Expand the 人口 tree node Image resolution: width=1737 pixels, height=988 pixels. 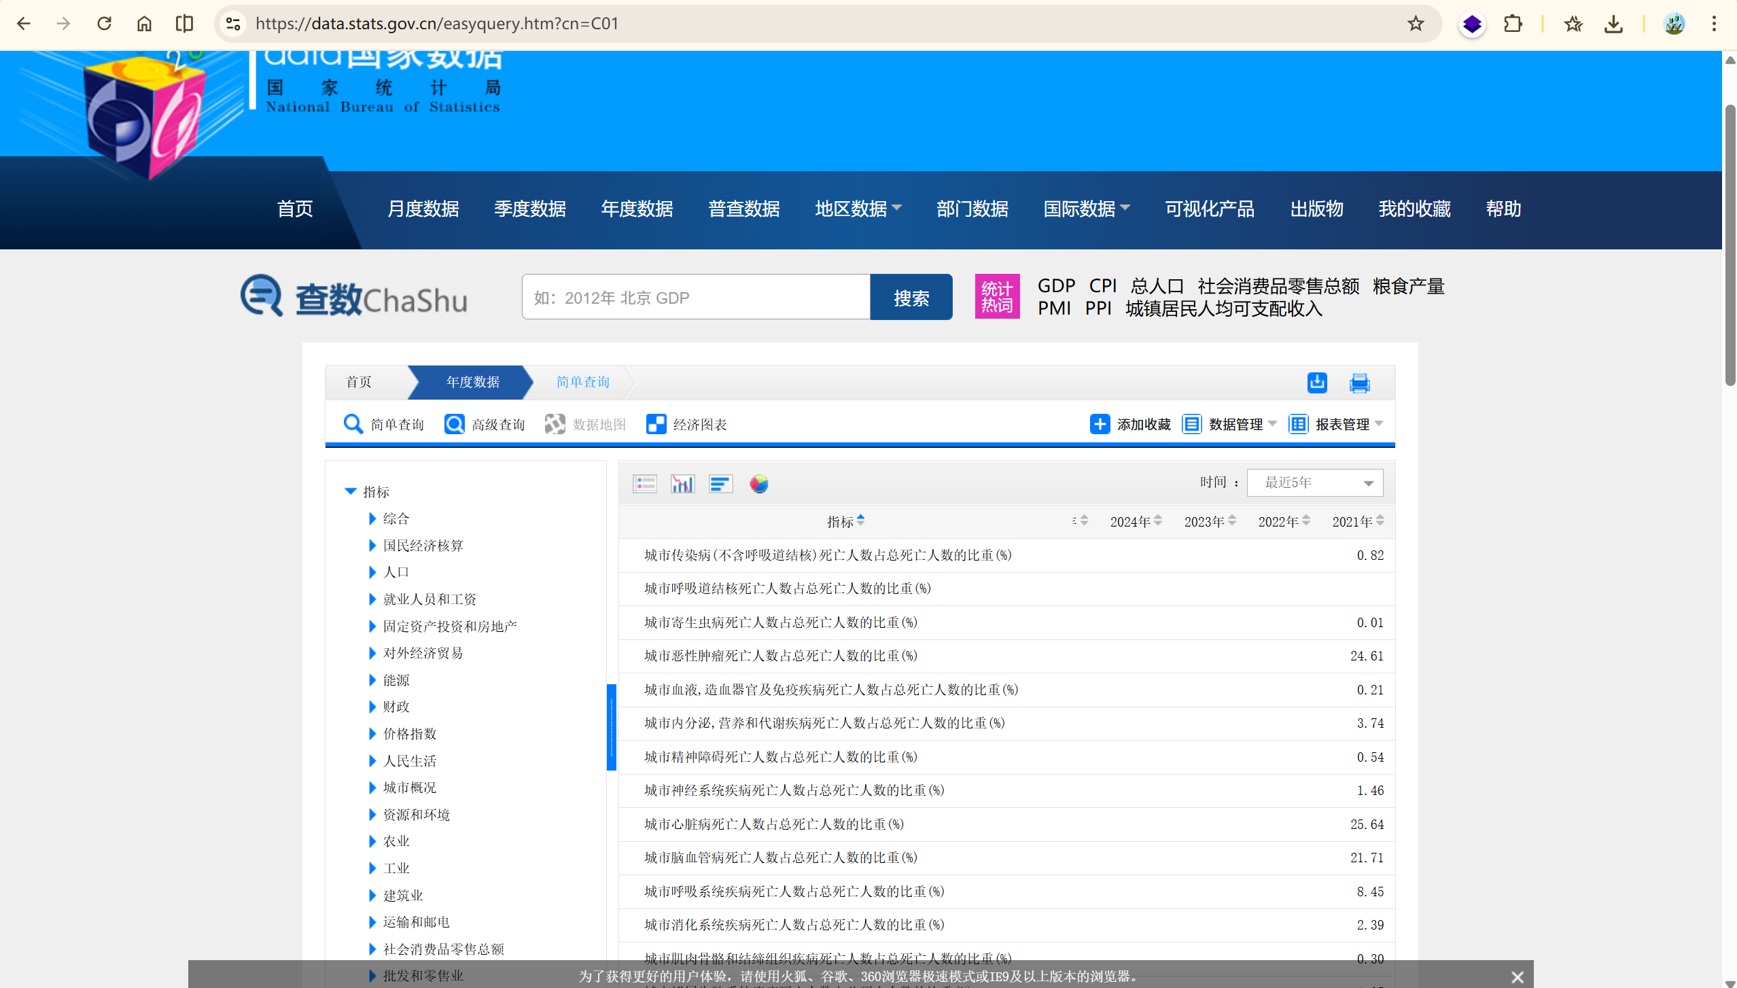click(372, 572)
